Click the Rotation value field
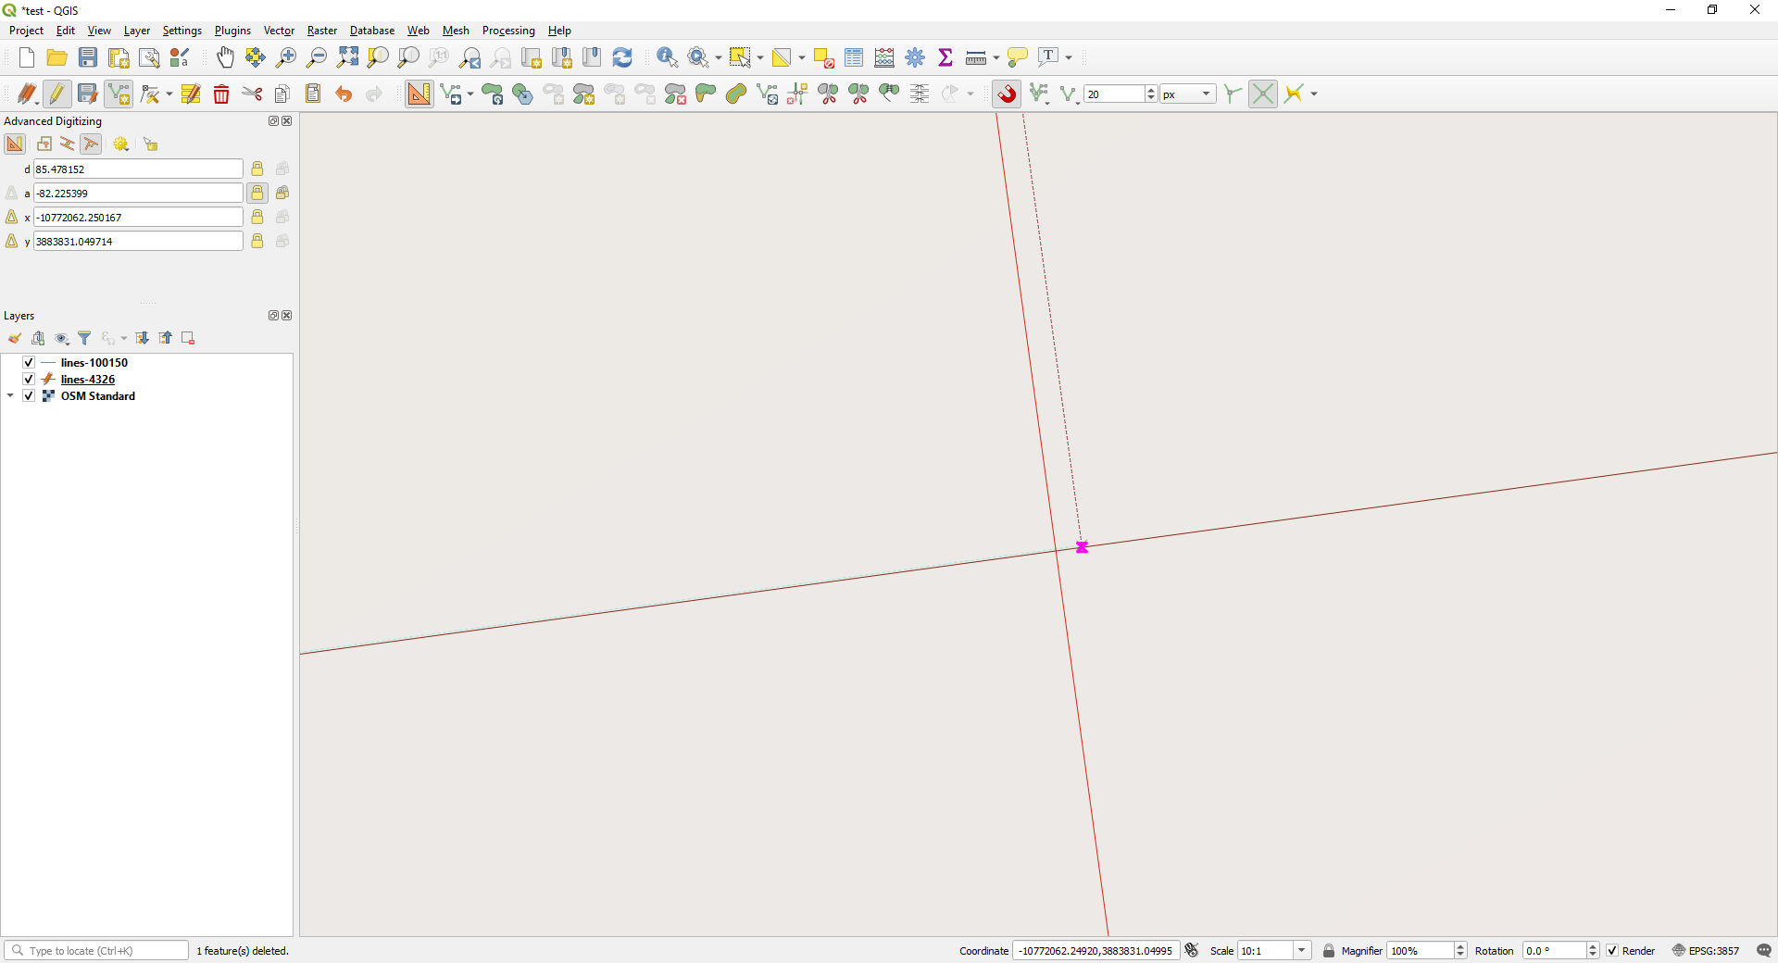Image resolution: width=1778 pixels, height=963 pixels. click(1554, 951)
